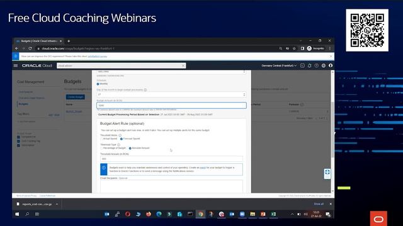This screenshot has height=226, width=403.
Task: Select the Actual Spend radio button
Action: pyautogui.click(x=101, y=139)
